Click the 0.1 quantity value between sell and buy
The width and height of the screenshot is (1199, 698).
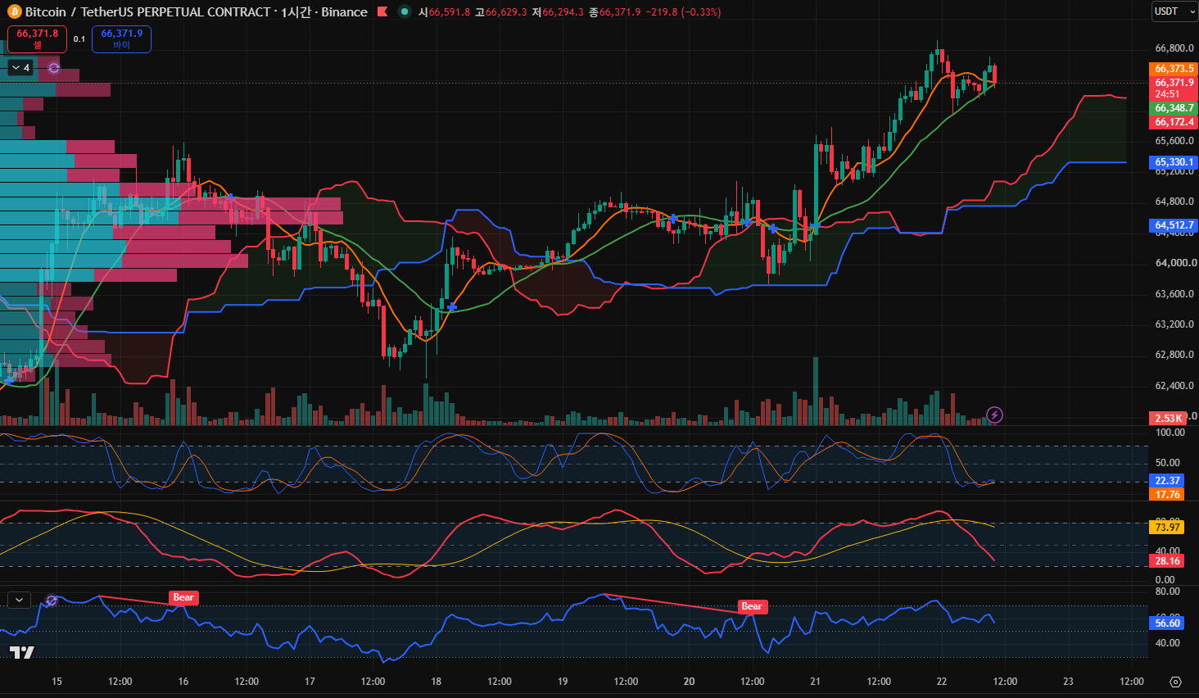coord(79,39)
